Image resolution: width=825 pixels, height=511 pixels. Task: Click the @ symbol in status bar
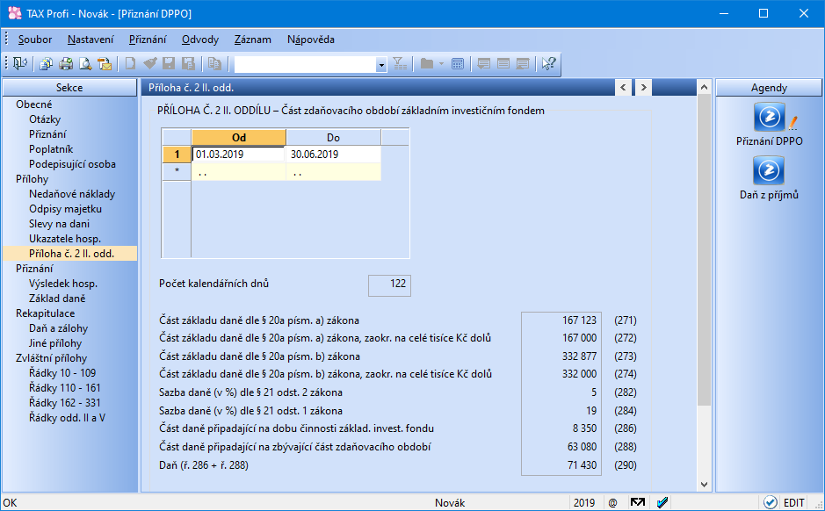pos(612,503)
